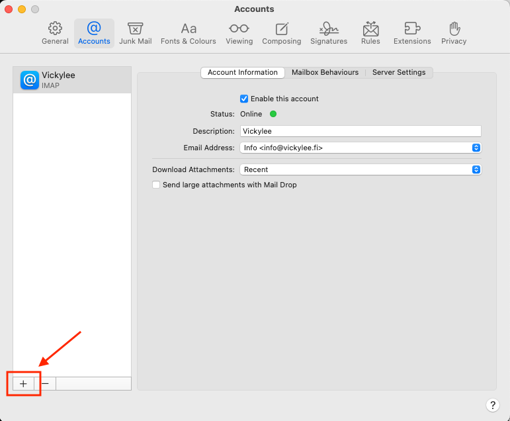Select the Account Information tab

point(243,73)
